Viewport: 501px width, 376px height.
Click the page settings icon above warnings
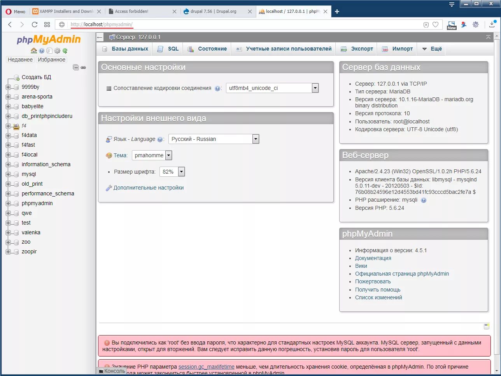point(486,326)
